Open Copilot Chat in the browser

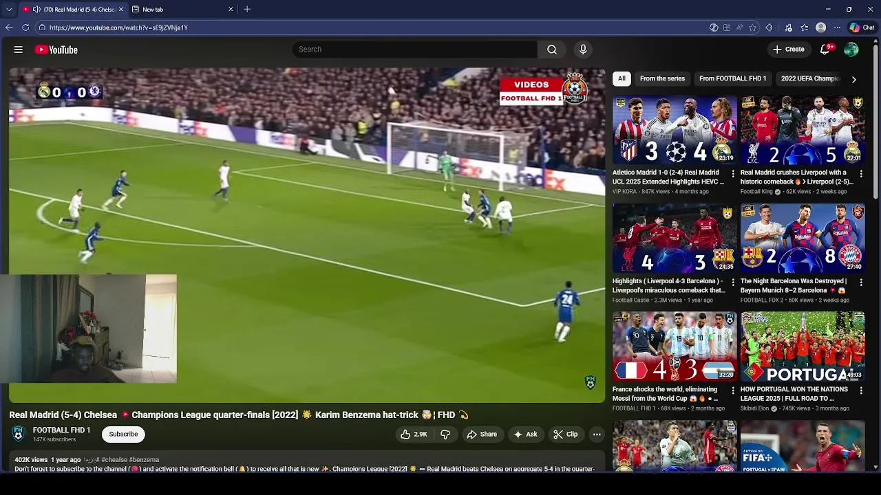[862, 27]
